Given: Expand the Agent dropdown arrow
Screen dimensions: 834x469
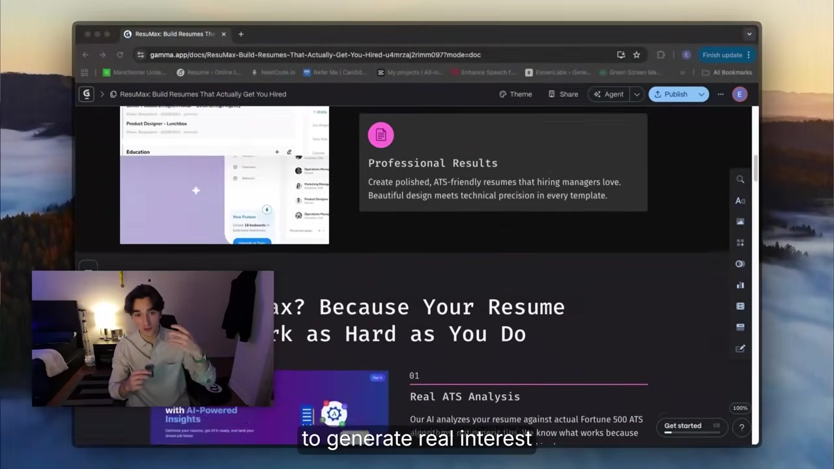Looking at the screenshot, I should point(637,94).
